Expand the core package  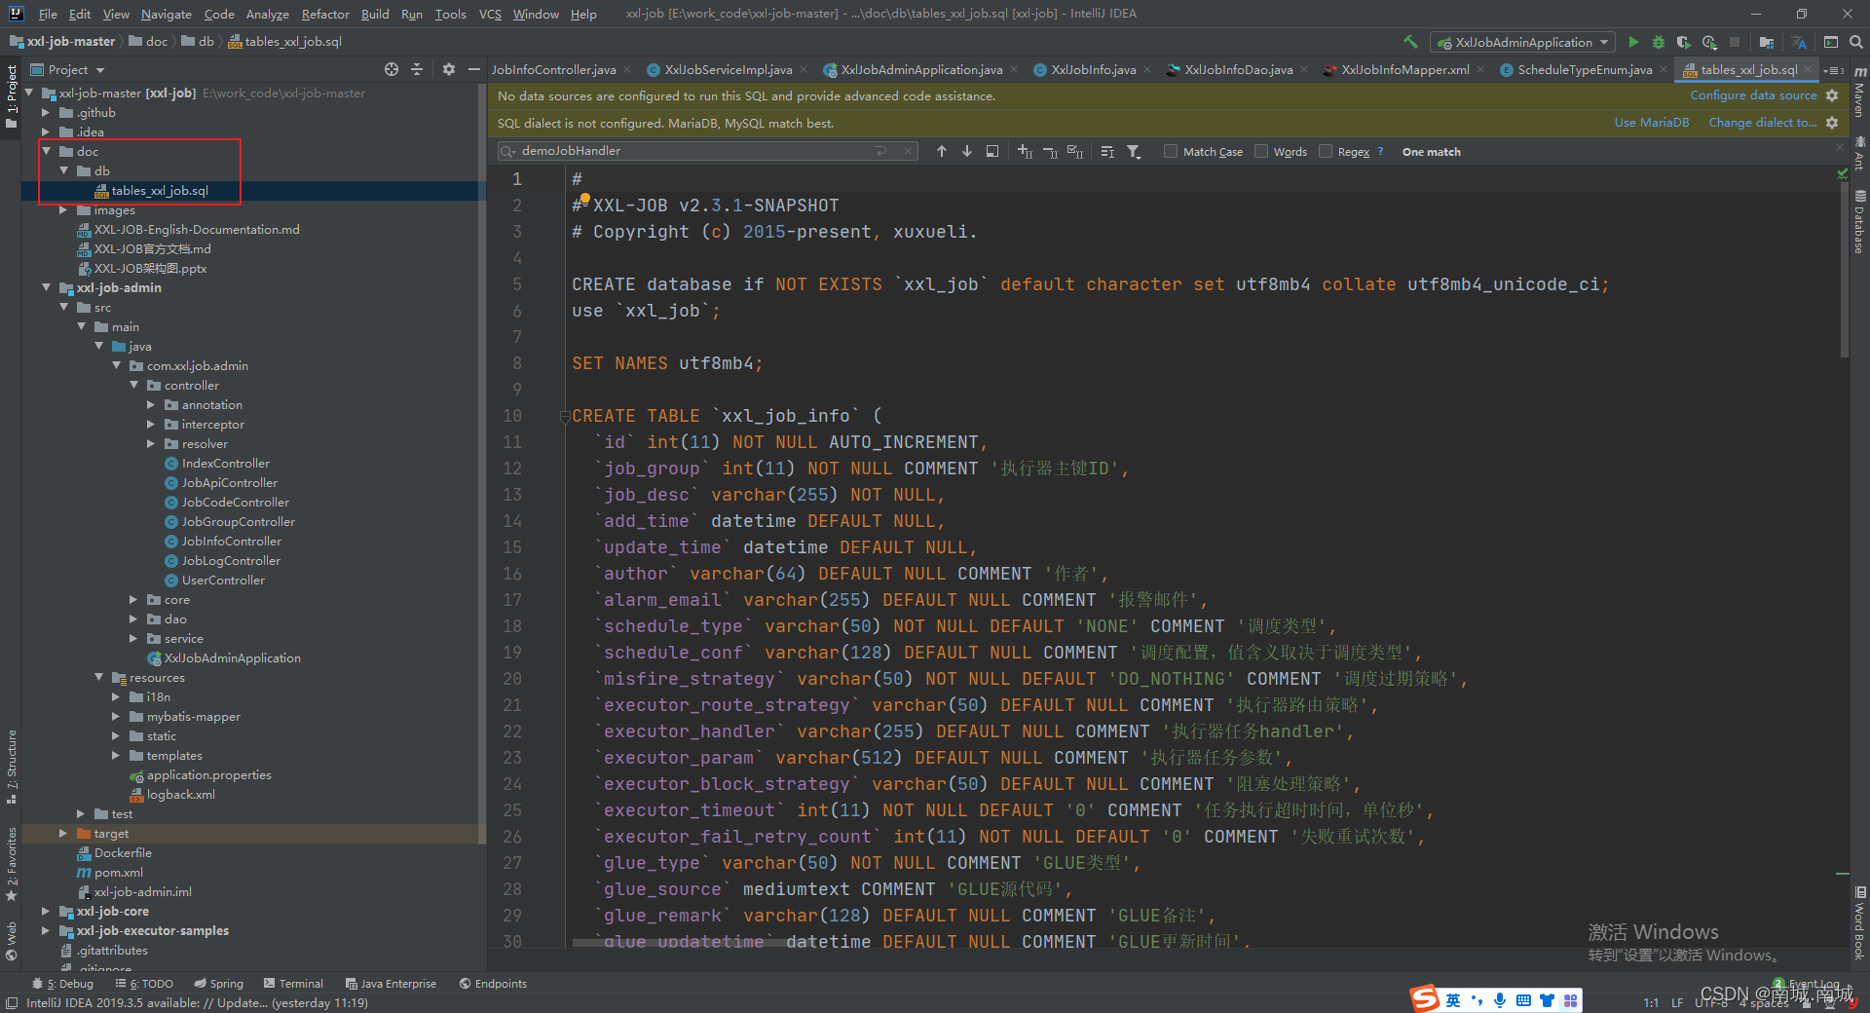[133, 599]
